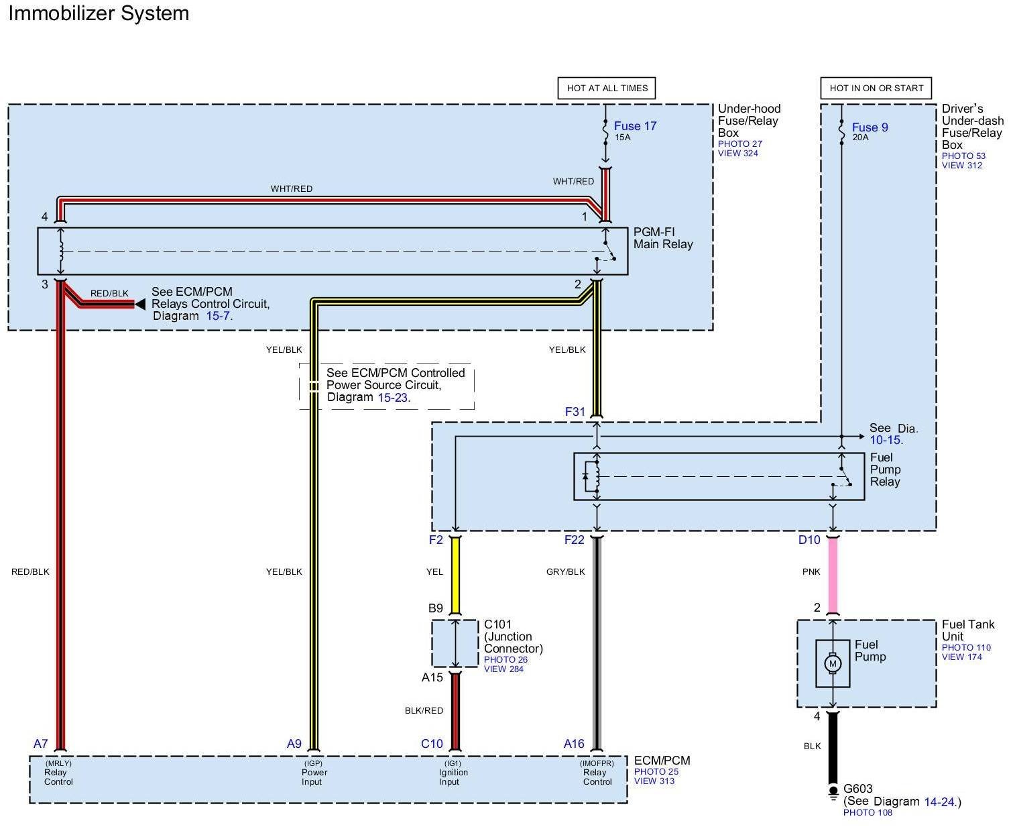Click the PGM-FI Main Relay coil symbol
The width and height of the screenshot is (1013, 831).
point(61,252)
